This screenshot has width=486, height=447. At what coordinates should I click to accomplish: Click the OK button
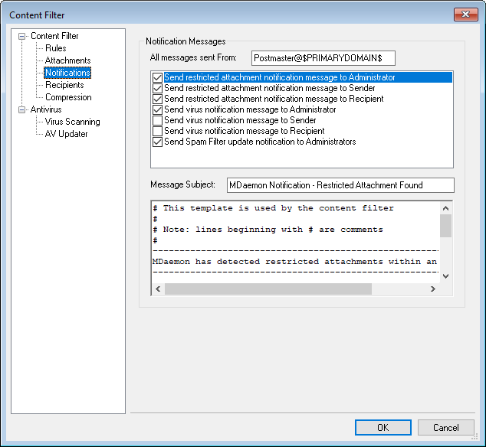pos(383,428)
